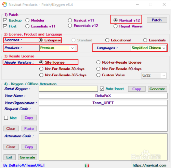Toggle the Host checkbox
This screenshot has height=168, width=171.
pyautogui.click(x=5, y=26)
